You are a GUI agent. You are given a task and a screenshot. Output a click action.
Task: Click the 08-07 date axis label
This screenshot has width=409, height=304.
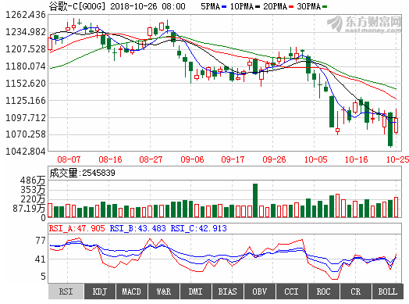pos(69,159)
